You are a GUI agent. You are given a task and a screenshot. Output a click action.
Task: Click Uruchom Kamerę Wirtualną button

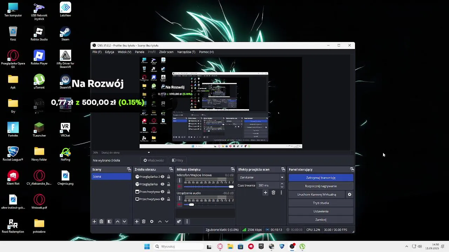click(x=317, y=195)
